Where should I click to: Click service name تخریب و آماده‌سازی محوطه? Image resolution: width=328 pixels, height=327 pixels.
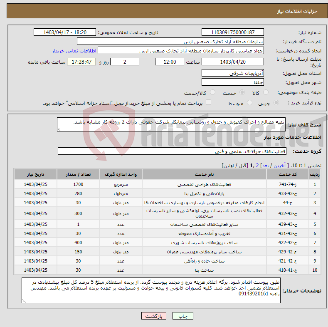pos(204,233)
